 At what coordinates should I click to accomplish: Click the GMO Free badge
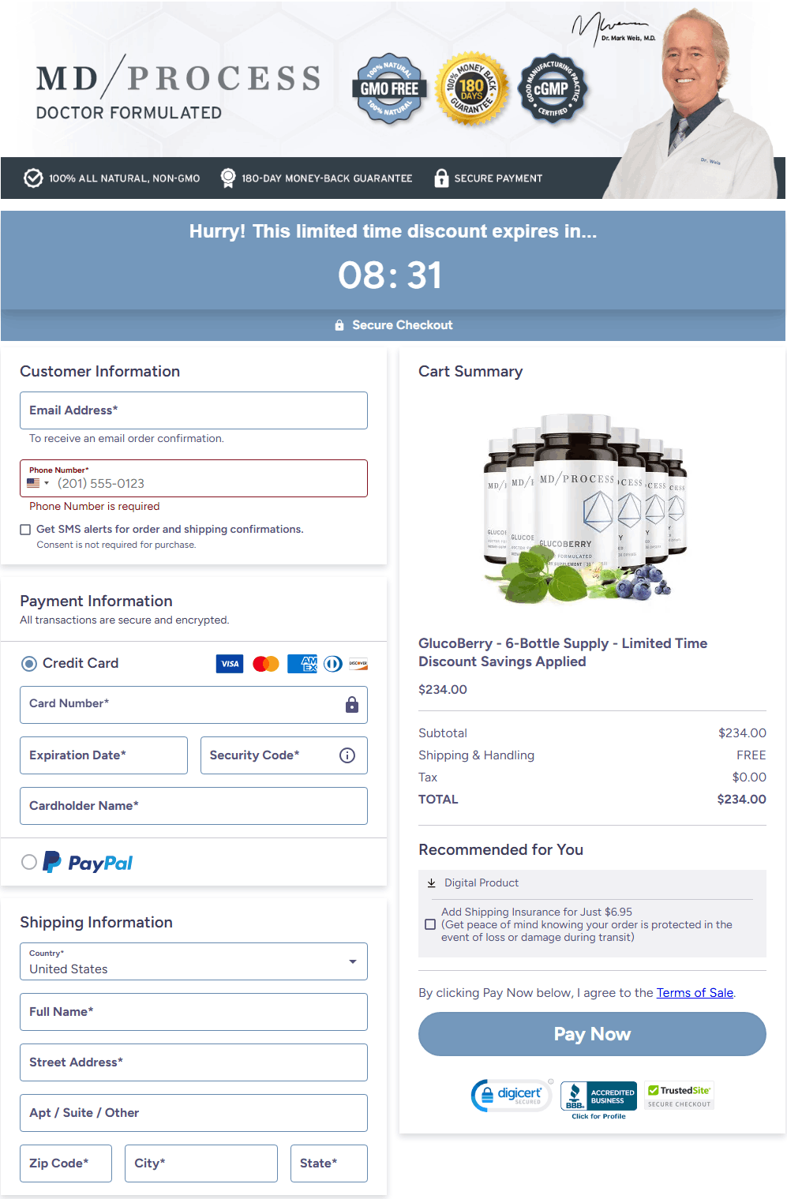click(389, 88)
